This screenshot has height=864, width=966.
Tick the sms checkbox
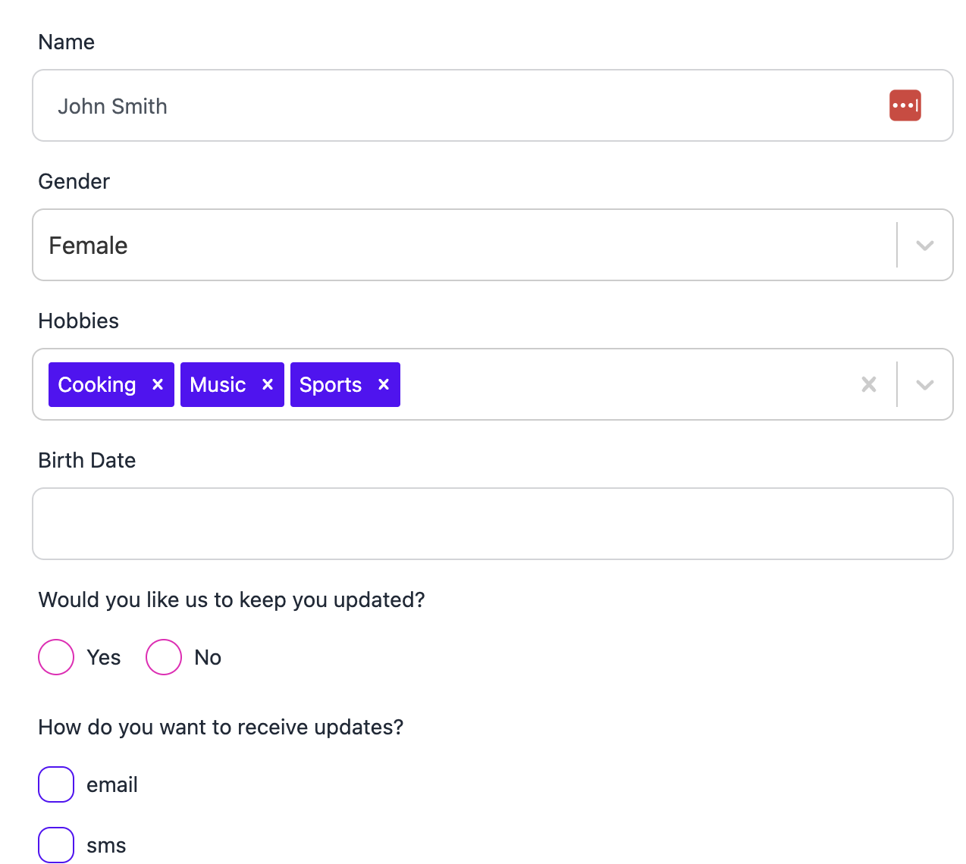click(56, 845)
